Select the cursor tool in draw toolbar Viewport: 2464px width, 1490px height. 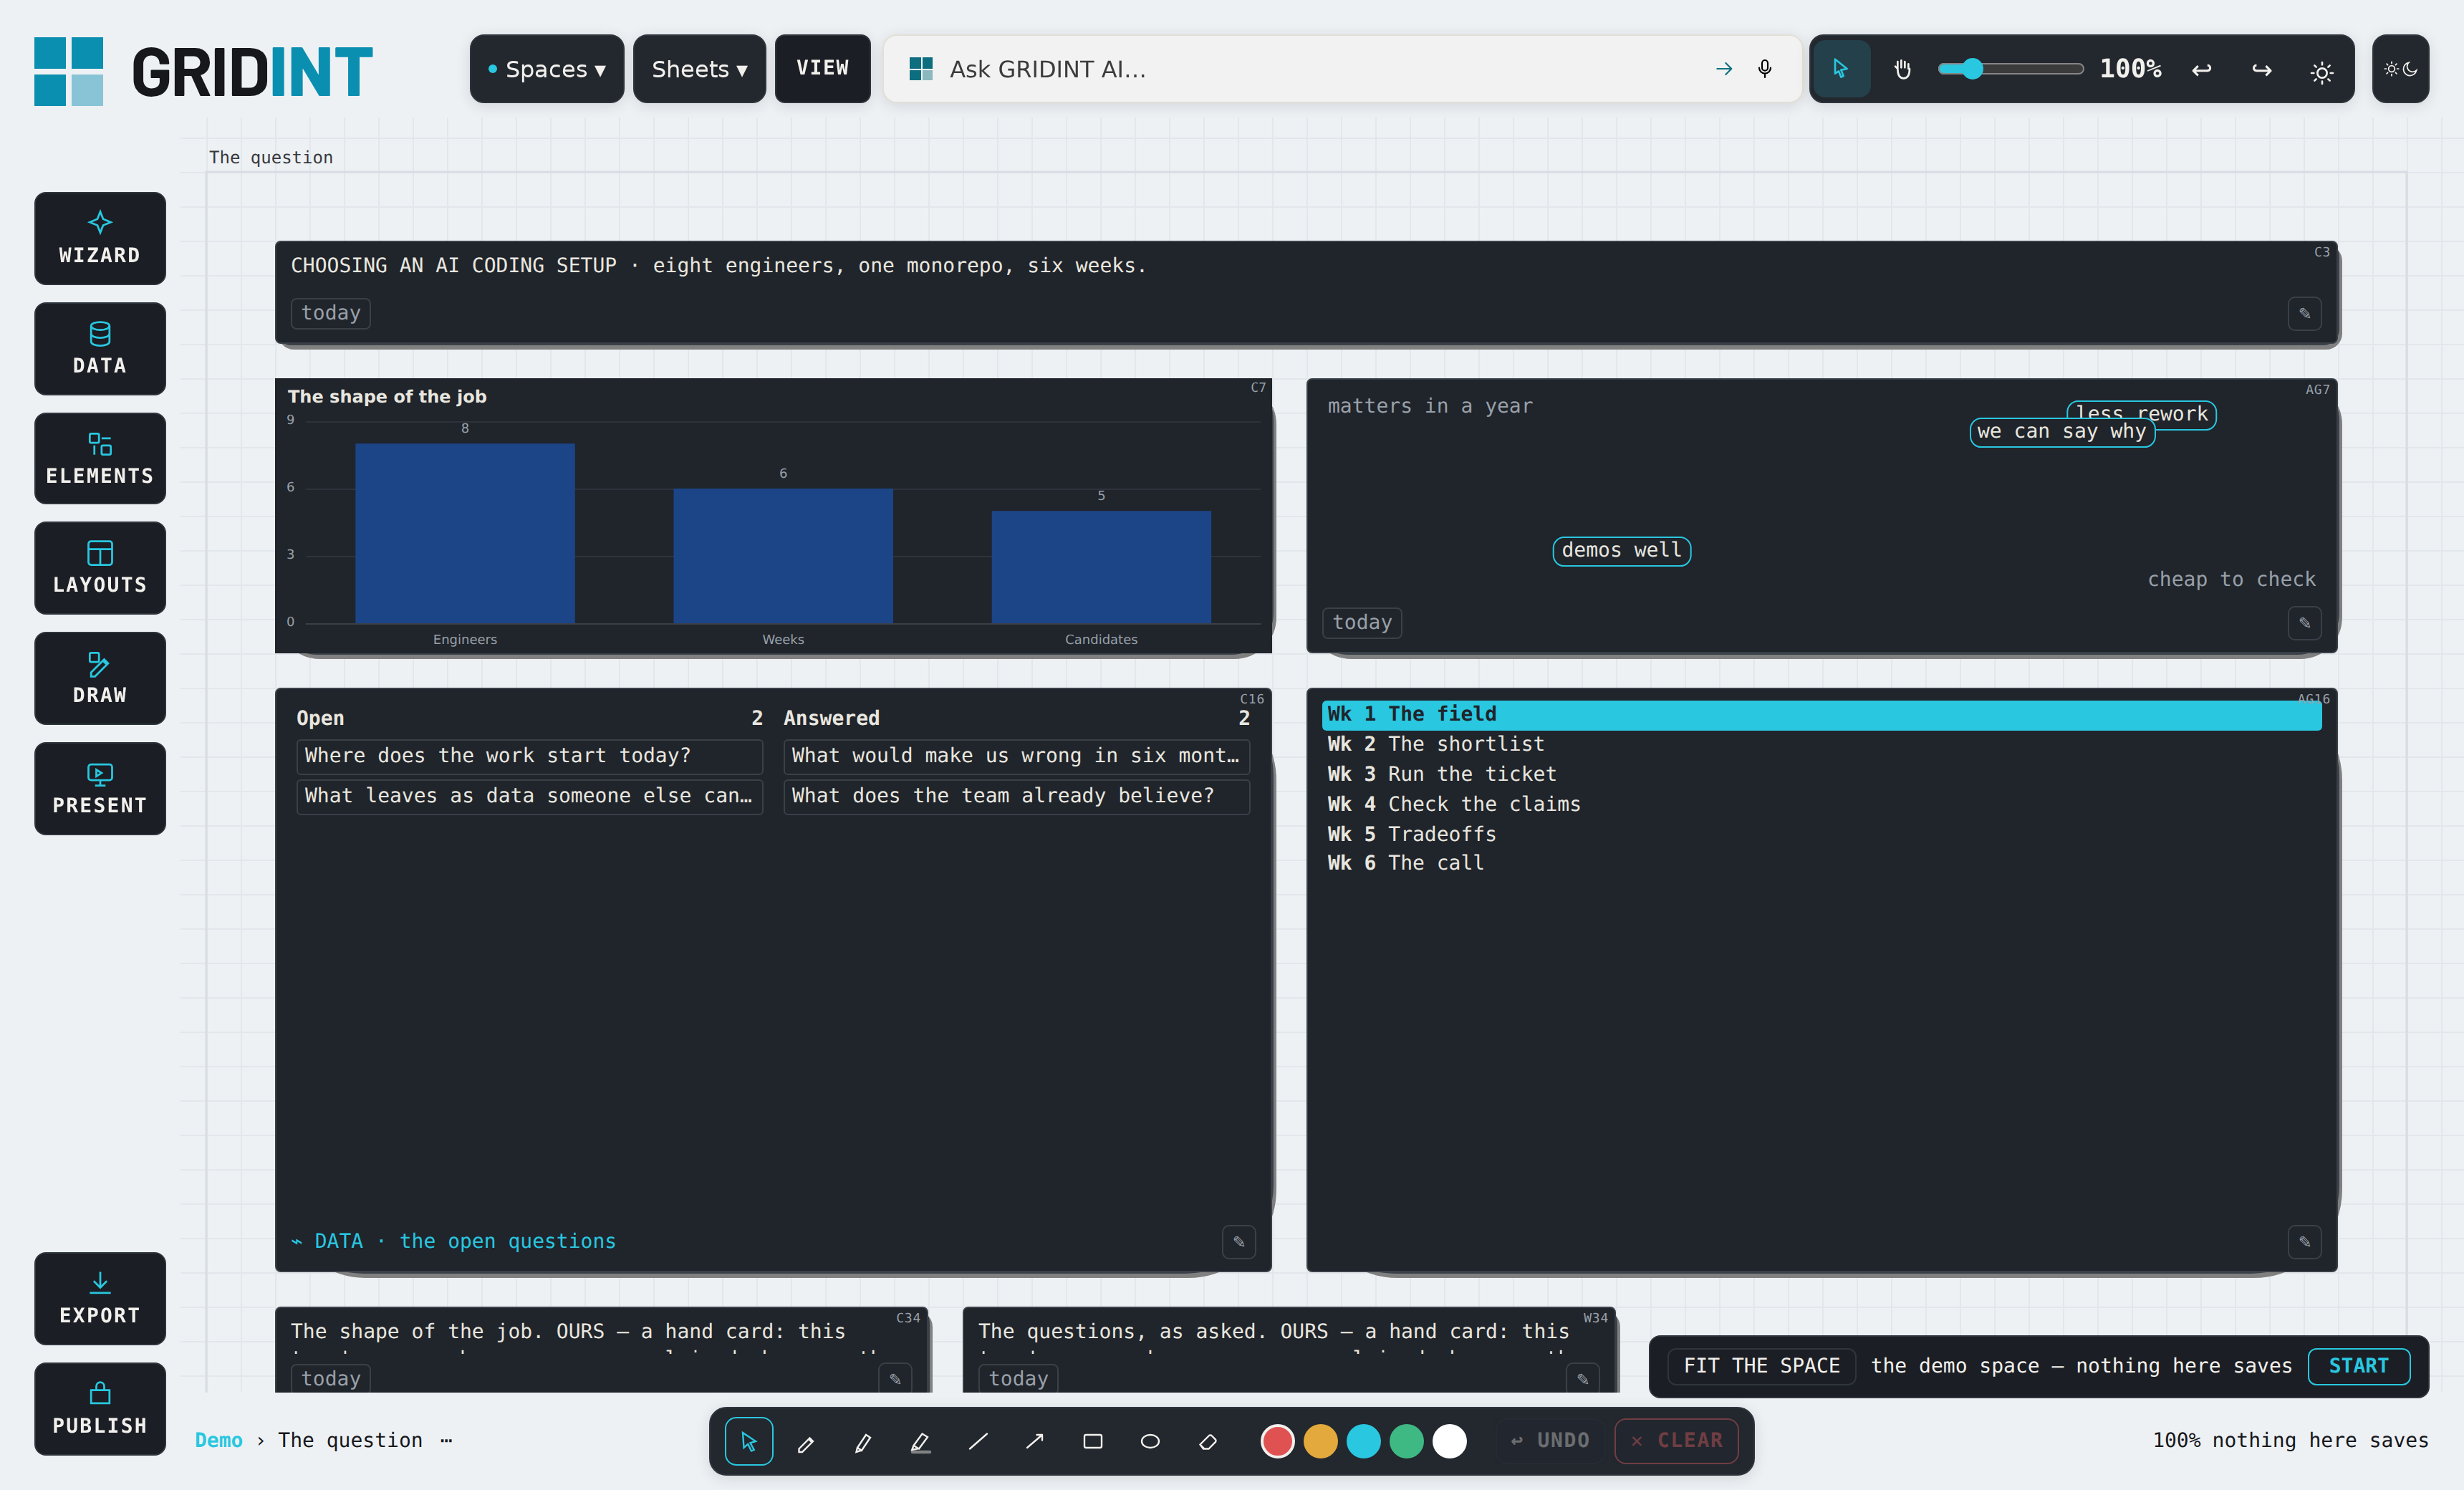click(749, 1441)
